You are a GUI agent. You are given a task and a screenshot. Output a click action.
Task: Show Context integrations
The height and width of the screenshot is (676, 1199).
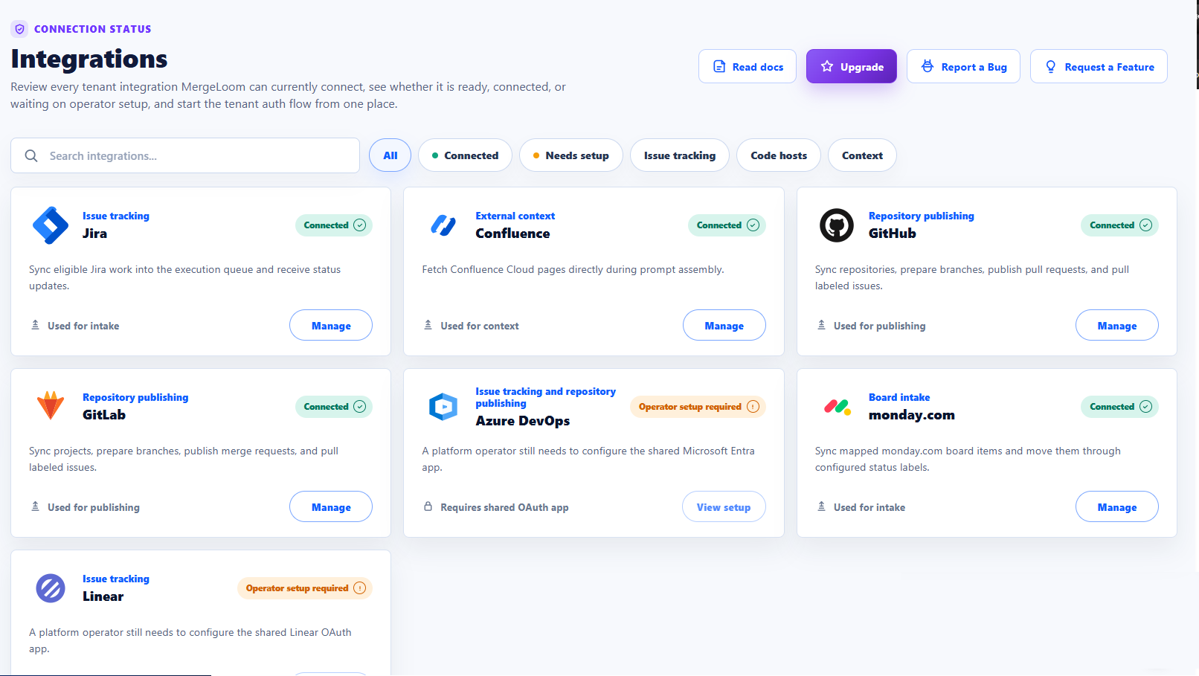click(x=862, y=155)
